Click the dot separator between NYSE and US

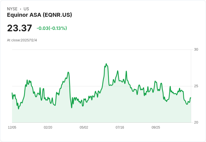tap(21, 9)
